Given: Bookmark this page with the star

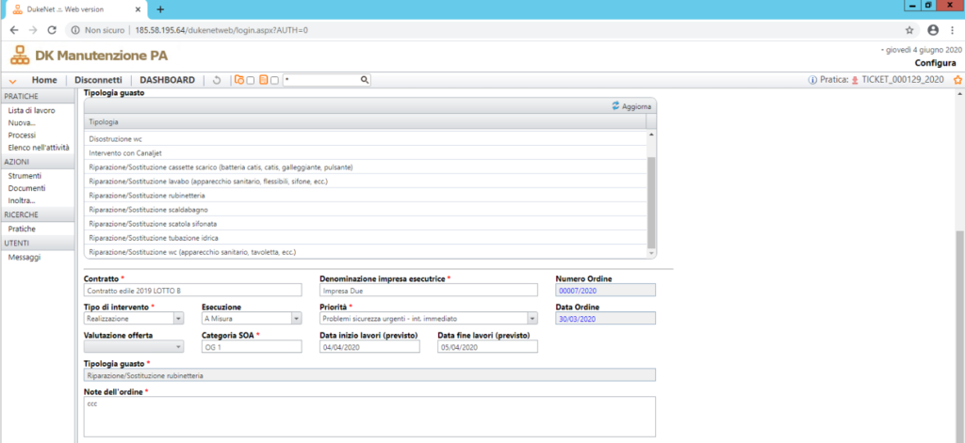Looking at the screenshot, I should click(908, 30).
